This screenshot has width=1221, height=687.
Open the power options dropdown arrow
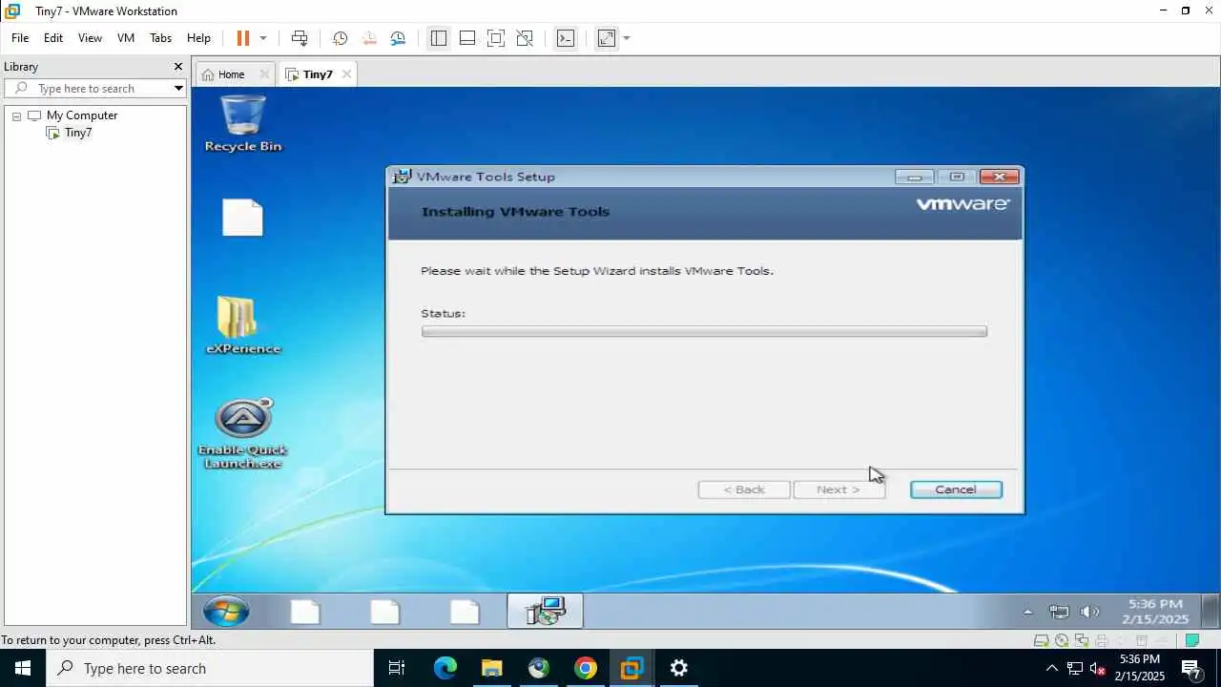[x=263, y=38]
